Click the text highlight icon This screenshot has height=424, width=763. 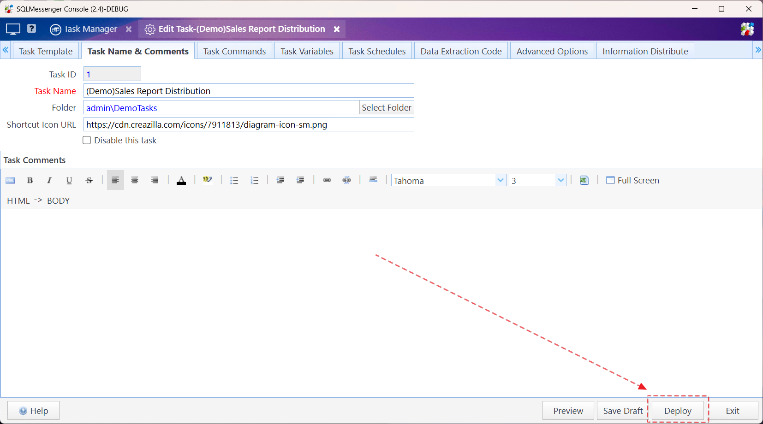[x=208, y=180]
